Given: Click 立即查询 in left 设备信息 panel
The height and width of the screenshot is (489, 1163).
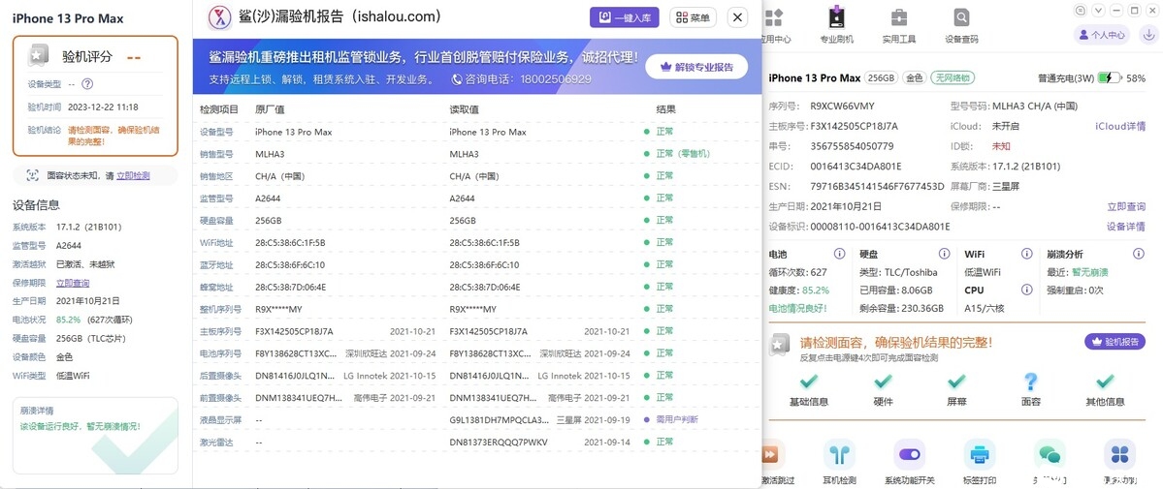Looking at the screenshot, I should 73,283.
